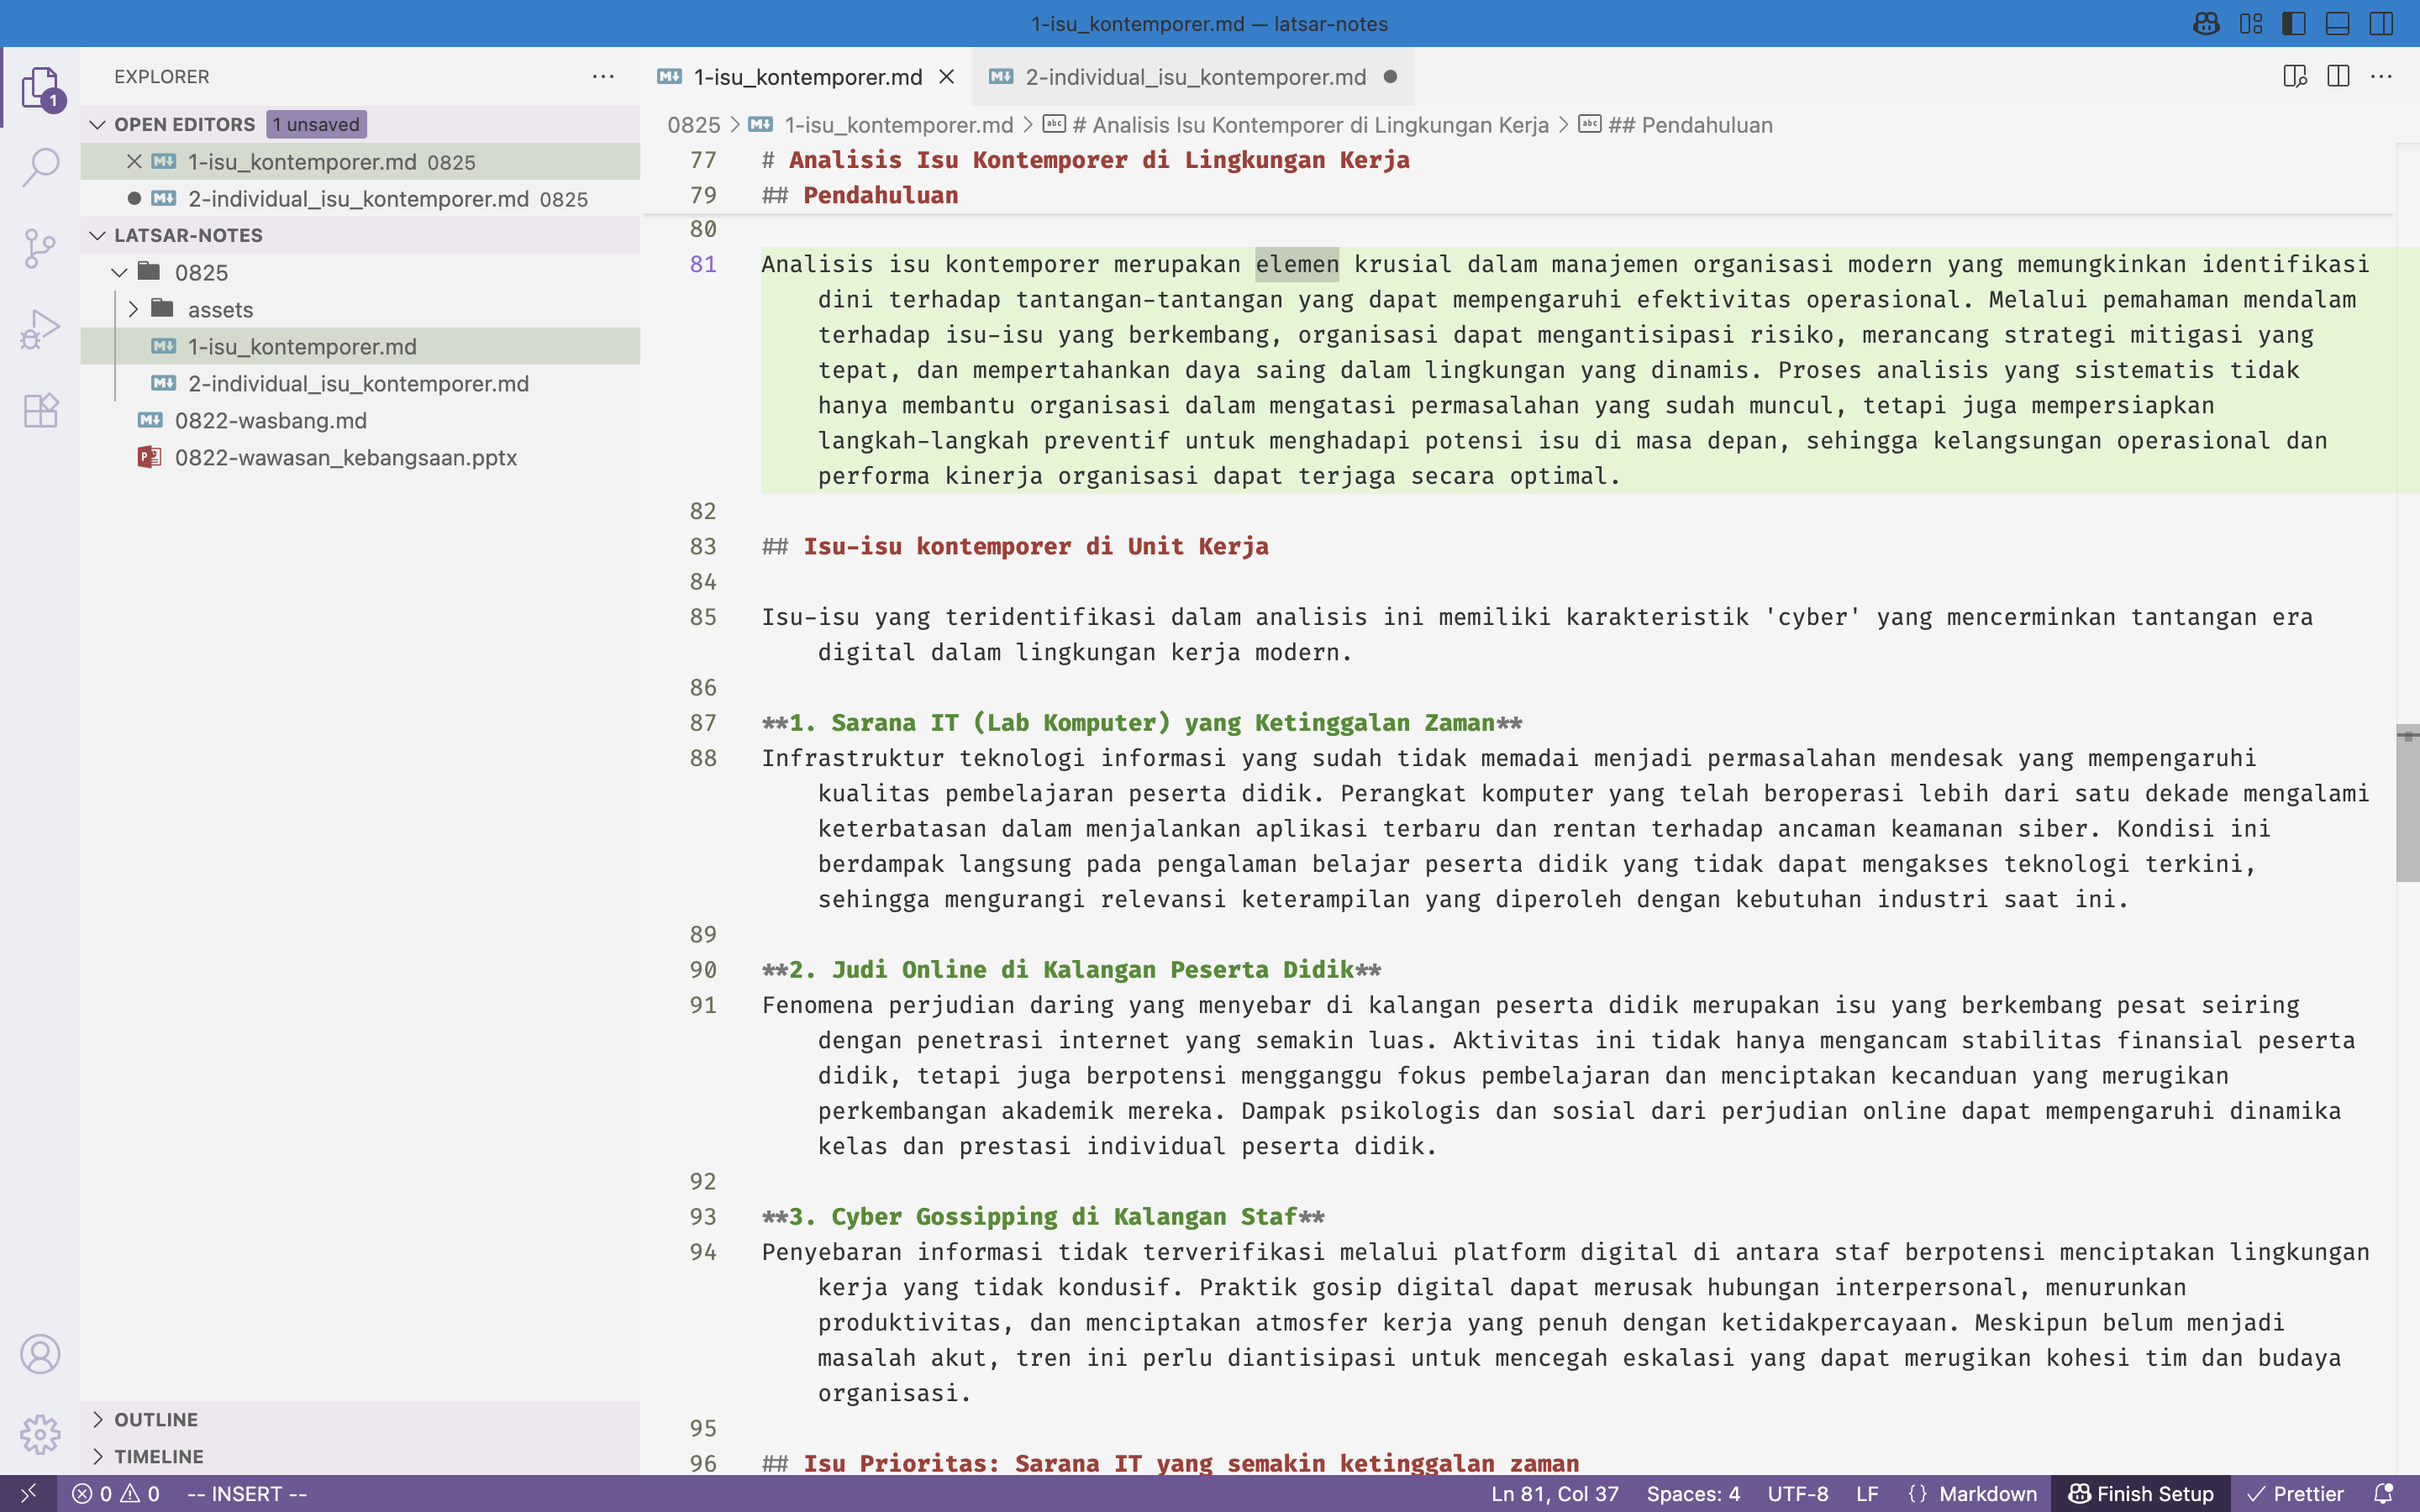The width and height of the screenshot is (2420, 1512).
Task: Close the 1-isu_kontemporer.md tab
Action: pos(946,77)
